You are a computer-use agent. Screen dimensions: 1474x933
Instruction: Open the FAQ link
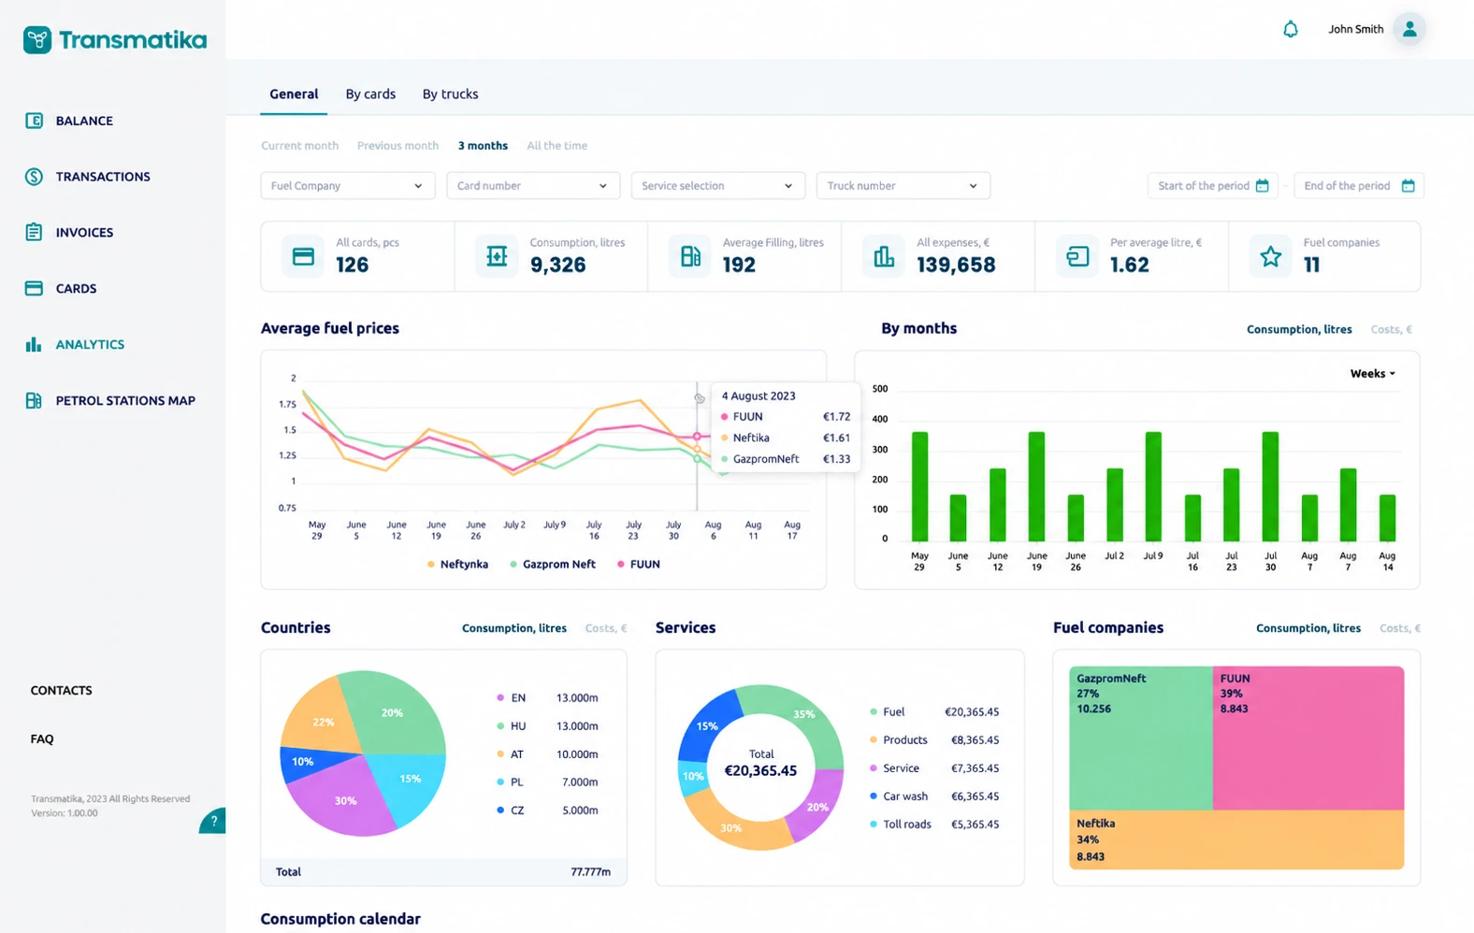coord(42,739)
